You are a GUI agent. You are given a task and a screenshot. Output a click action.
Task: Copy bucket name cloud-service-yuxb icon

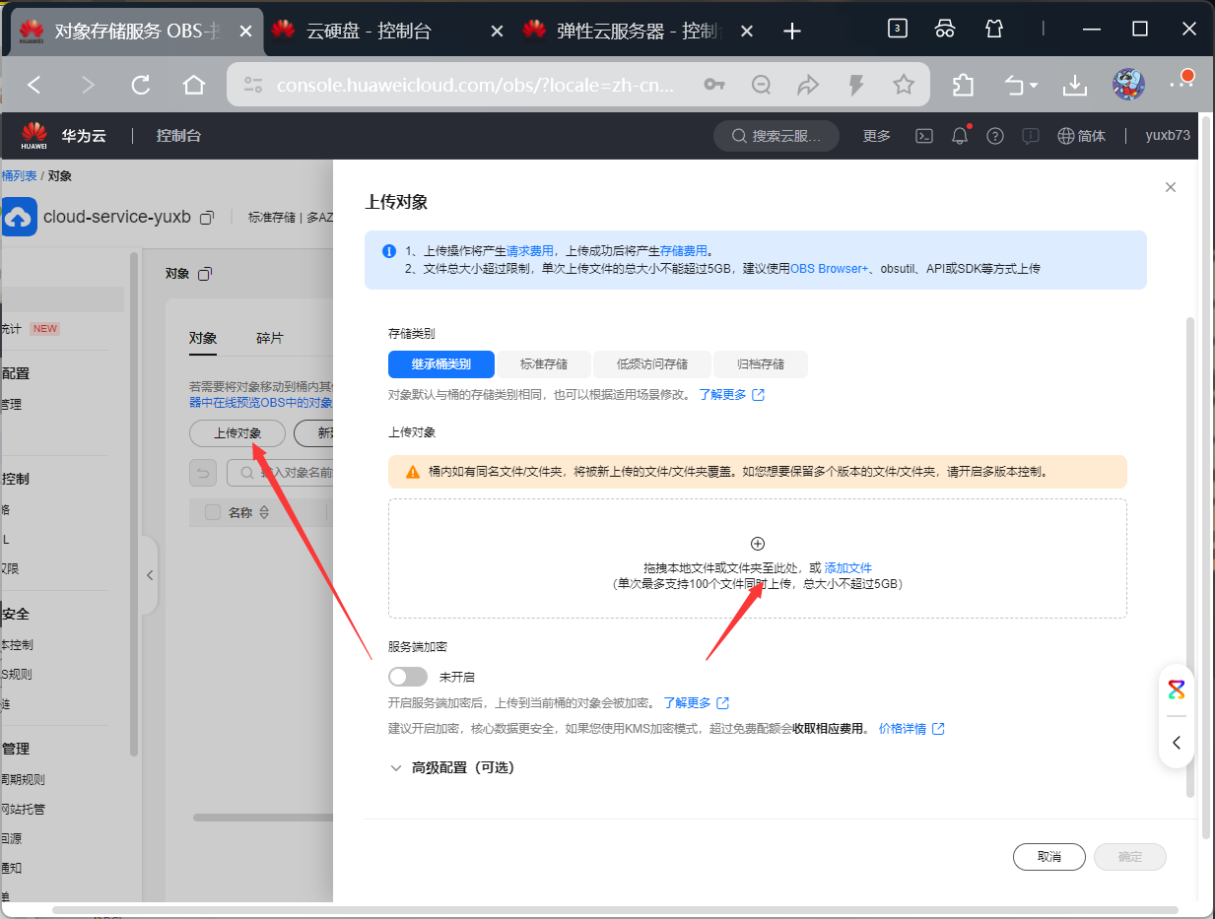207,217
